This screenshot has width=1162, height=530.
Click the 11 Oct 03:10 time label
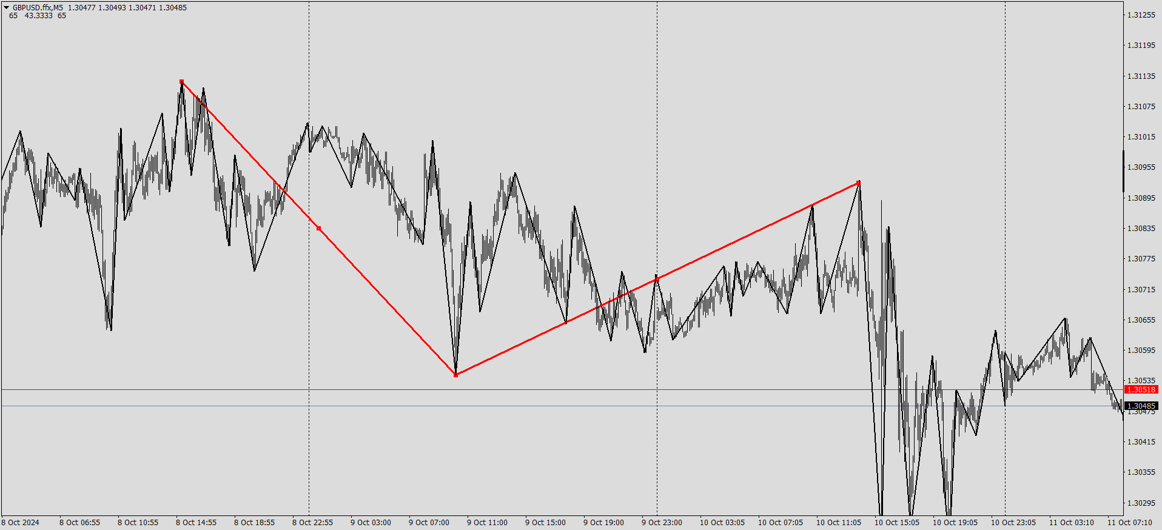[x=1072, y=522]
